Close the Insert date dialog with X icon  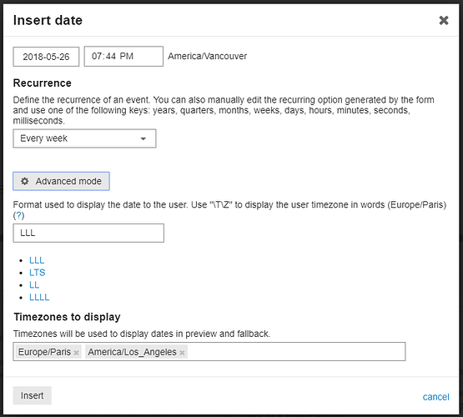pyautogui.click(x=444, y=20)
